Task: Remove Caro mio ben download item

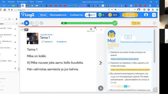Action: (15, 49)
